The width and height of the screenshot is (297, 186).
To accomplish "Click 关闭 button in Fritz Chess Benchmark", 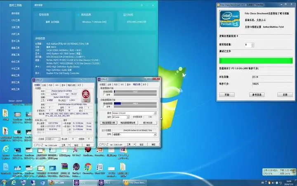I will 285,95.
